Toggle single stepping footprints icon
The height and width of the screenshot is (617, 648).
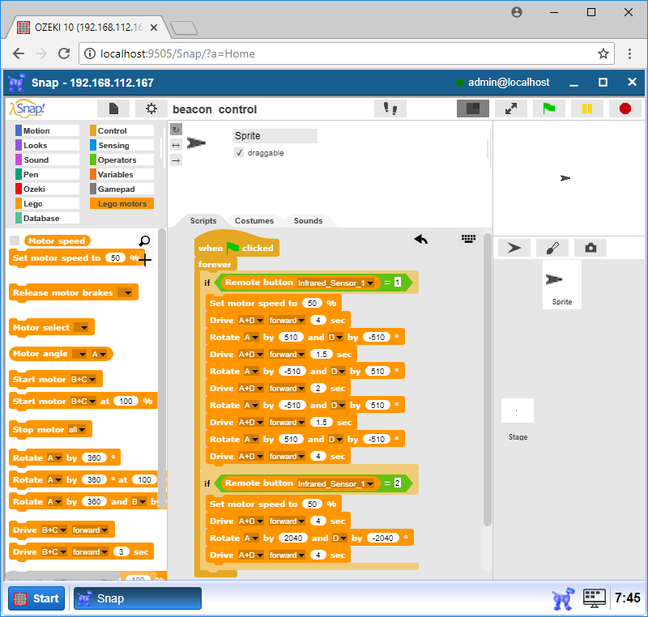pos(390,109)
